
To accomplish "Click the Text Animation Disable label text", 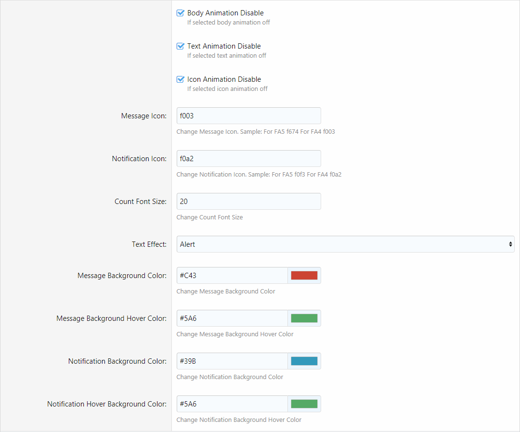I will point(224,47).
